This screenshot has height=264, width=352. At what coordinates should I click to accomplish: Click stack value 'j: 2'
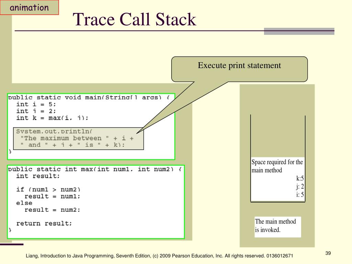coord(300,186)
